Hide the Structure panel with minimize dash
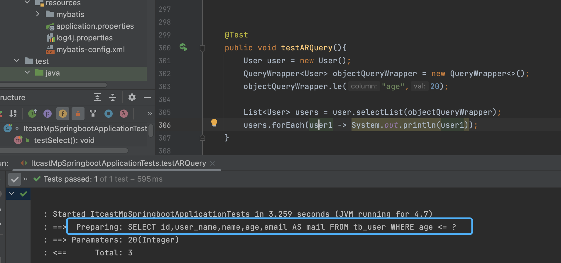The image size is (561, 263). [x=147, y=97]
